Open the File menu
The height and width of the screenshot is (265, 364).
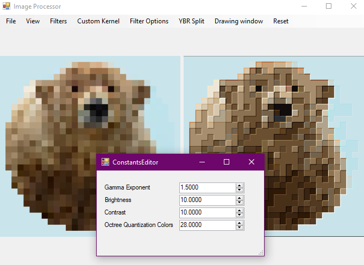[11, 21]
